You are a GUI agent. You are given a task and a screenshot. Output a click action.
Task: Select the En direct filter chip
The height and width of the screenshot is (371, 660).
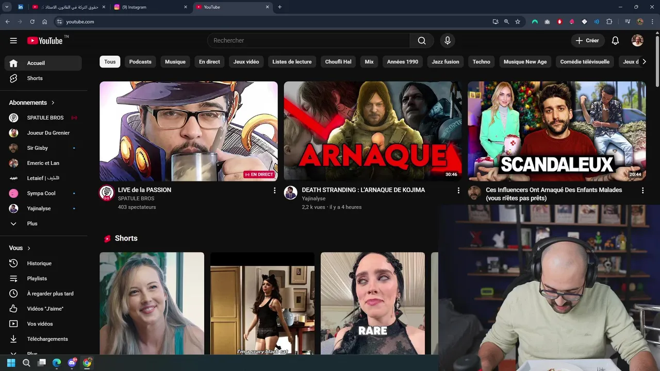point(209,62)
